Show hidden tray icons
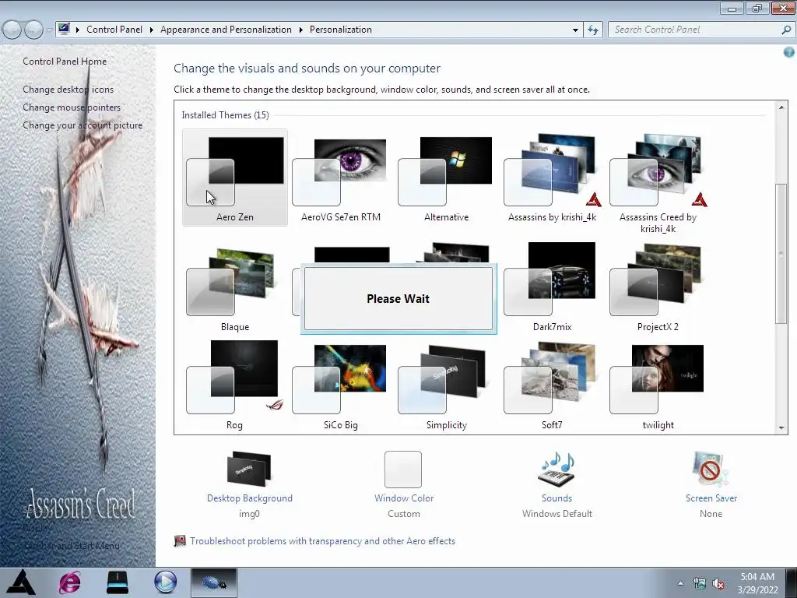The height and width of the screenshot is (598, 797). click(680, 583)
